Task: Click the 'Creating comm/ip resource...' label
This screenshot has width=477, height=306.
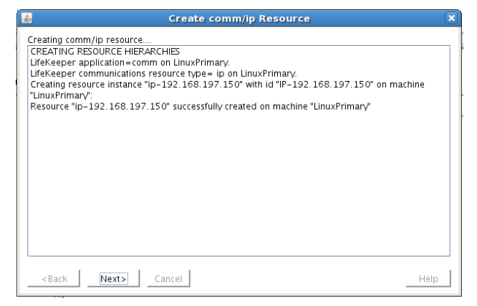Action: click(89, 40)
